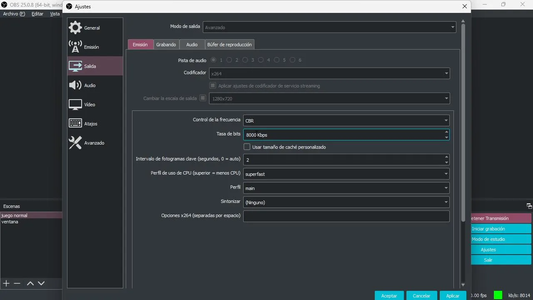The height and width of the screenshot is (300, 533).
Task: Click Aceptar button
Action: pos(389,295)
